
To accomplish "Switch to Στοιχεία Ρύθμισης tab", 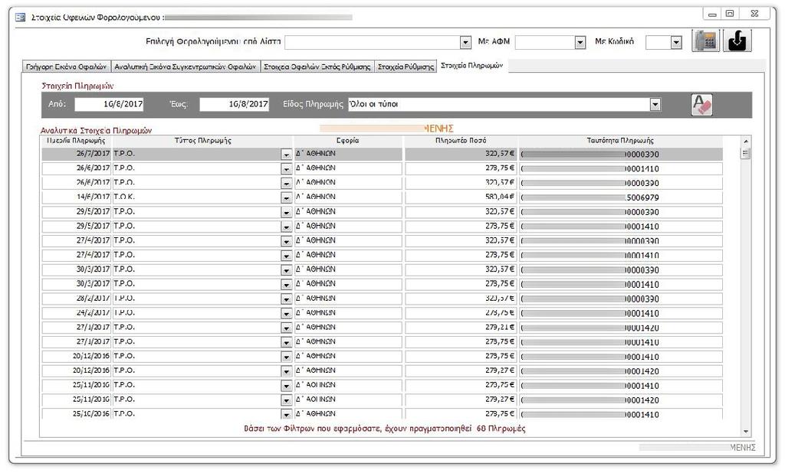I will coord(406,67).
